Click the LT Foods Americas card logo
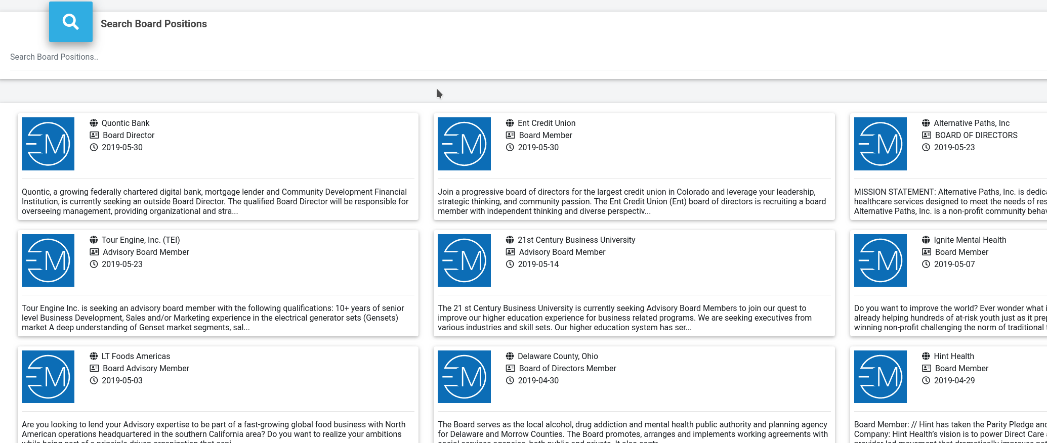Screen dimensions: 1047x443 click(48, 377)
